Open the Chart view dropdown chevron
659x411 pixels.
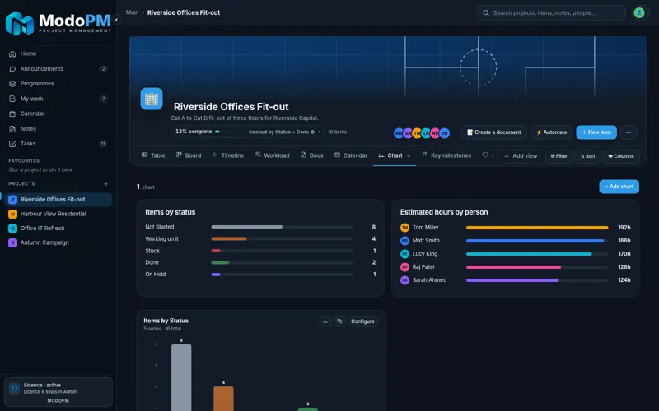click(x=409, y=156)
